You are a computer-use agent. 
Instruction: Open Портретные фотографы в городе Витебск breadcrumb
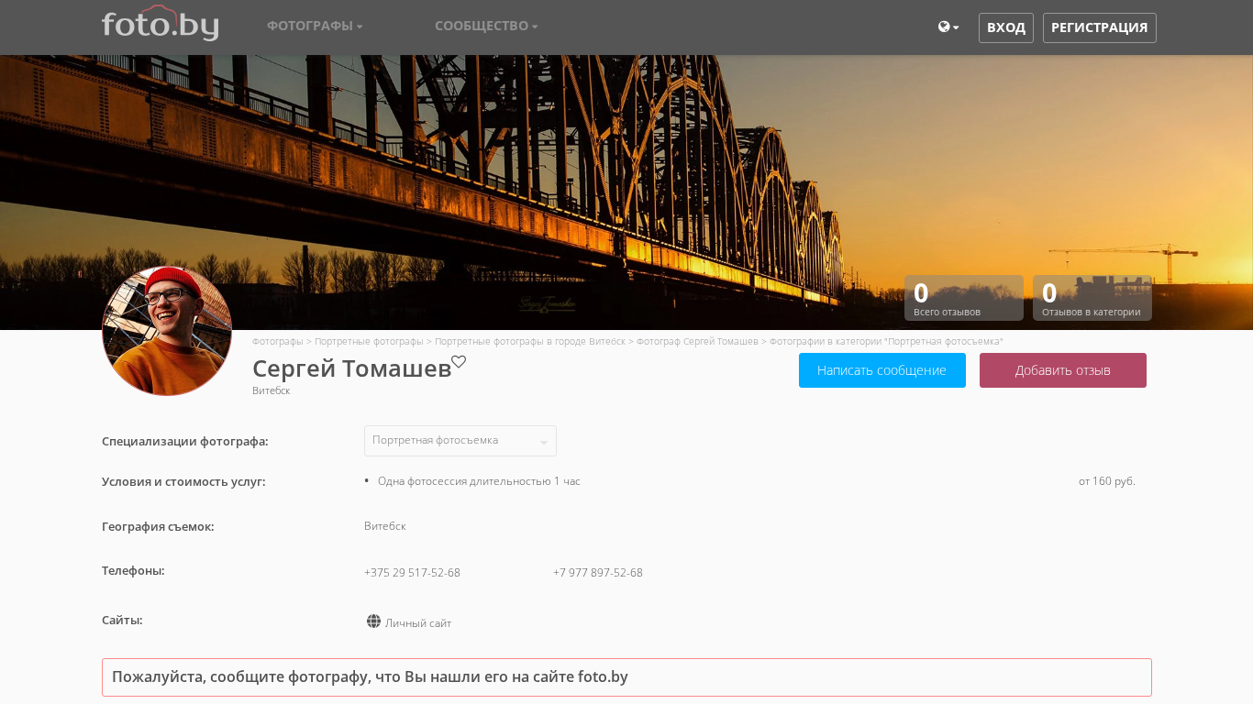(529, 341)
